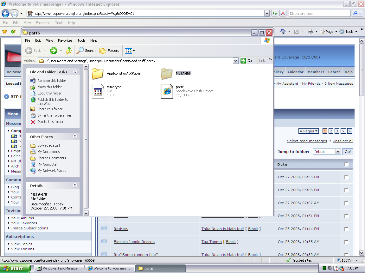Select the part6 Shockwave Flash Object file
365x273 pixels.
click(x=187, y=91)
